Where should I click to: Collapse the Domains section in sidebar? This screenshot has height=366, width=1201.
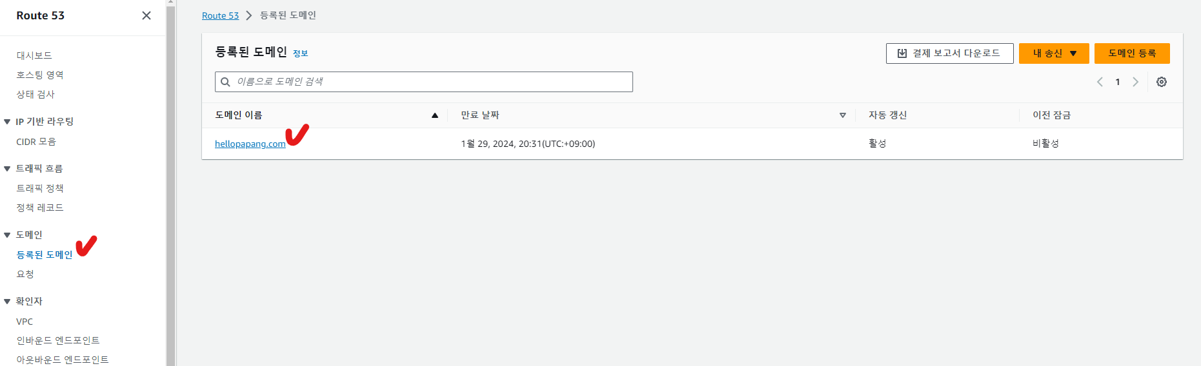point(7,235)
